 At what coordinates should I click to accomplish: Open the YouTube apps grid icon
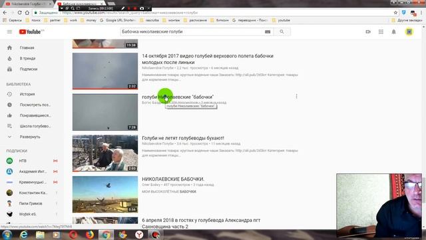pos(381,32)
